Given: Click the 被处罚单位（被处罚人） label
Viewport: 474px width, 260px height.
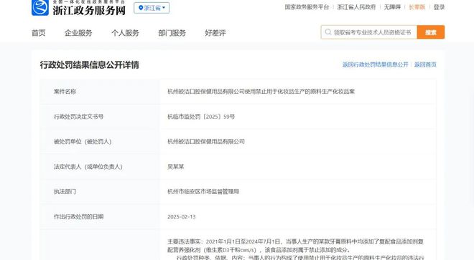Looking at the screenshot, I should (x=83, y=142).
